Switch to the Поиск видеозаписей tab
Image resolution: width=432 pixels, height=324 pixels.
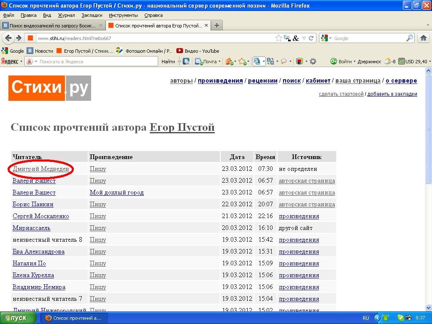coord(50,25)
